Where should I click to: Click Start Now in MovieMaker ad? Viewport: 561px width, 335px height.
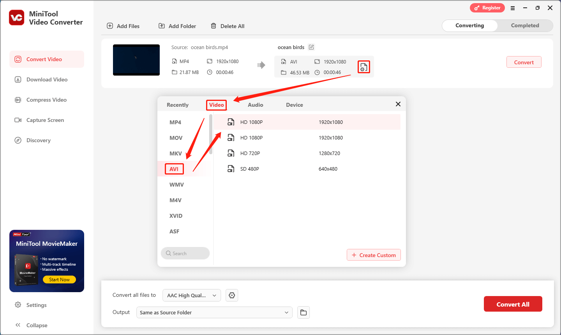coord(60,280)
